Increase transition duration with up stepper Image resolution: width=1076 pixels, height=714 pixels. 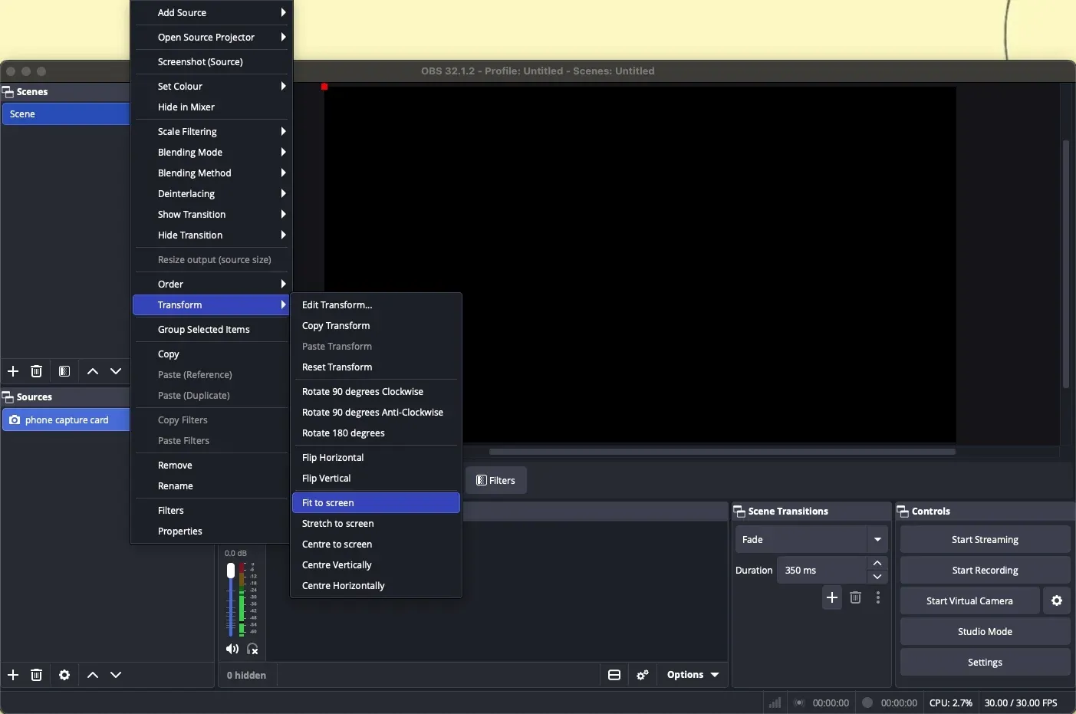click(x=878, y=564)
